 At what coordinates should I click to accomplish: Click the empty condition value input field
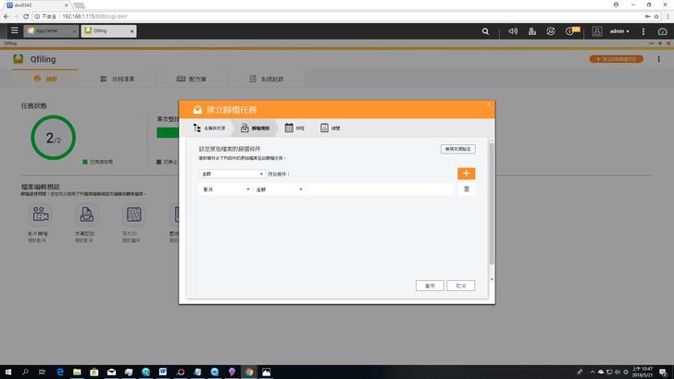tap(380, 189)
